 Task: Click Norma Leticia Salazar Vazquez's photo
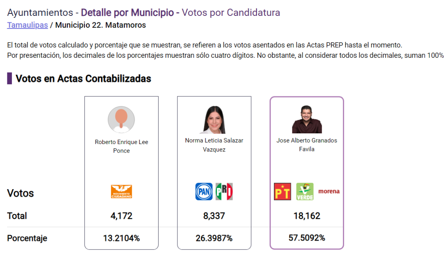point(214,119)
